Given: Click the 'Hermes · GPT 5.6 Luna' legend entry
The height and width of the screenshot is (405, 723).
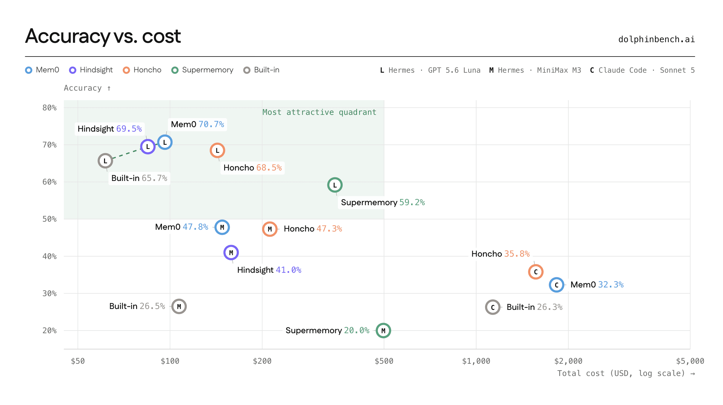Looking at the screenshot, I should (x=430, y=70).
